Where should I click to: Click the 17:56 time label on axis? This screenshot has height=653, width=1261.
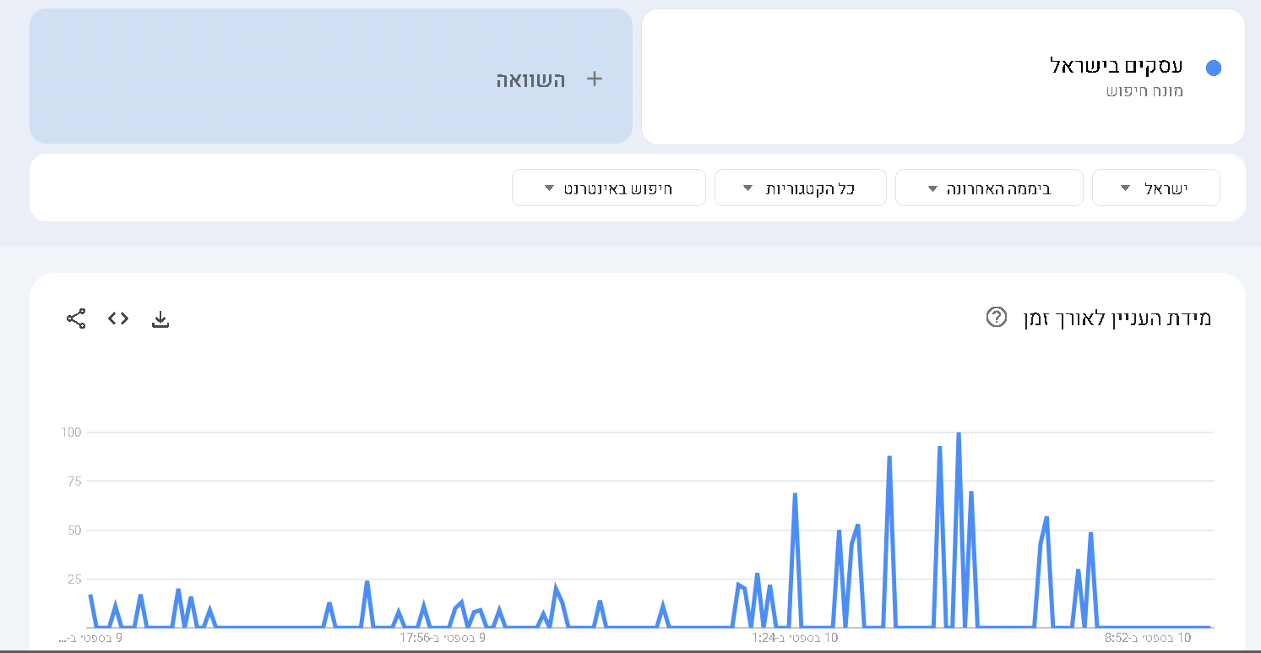pyautogui.click(x=443, y=638)
